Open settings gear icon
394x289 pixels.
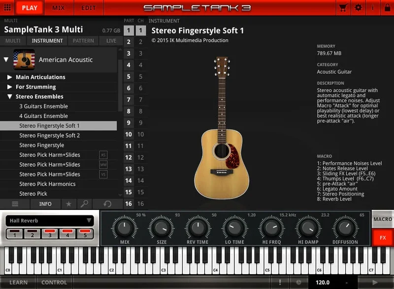(358, 7)
